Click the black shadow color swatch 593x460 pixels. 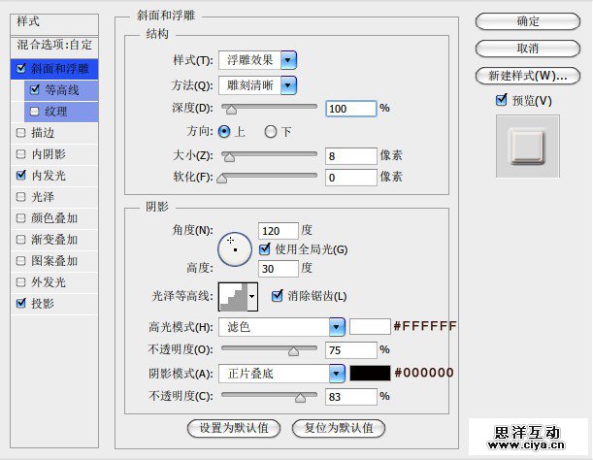(370, 373)
